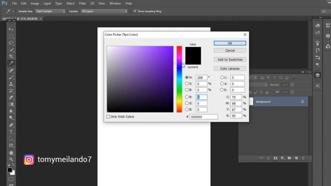This screenshot has height=186, width=331.
Task: Select the History Brush tool
Action: 11,91
